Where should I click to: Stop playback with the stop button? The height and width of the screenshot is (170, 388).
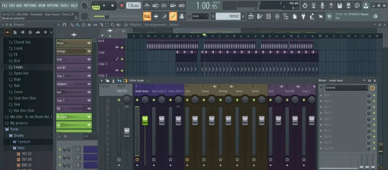(113, 5)
